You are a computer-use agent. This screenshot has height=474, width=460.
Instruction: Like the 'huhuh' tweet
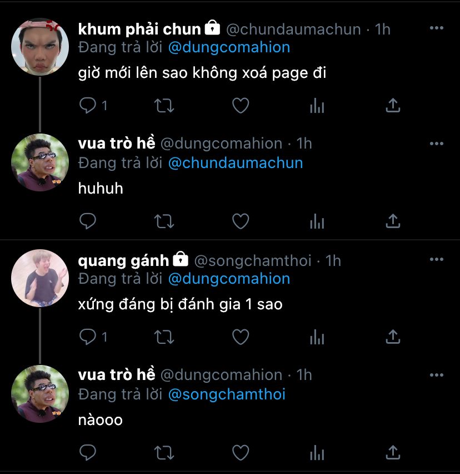click(x=241, y=221)
